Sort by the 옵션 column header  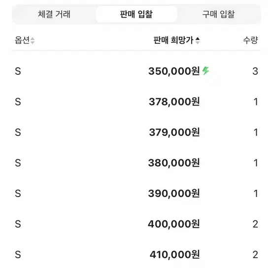(x=22, y=40)
